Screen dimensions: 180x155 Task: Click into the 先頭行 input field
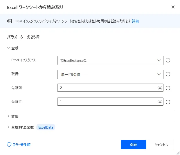(x=106, y=102)
